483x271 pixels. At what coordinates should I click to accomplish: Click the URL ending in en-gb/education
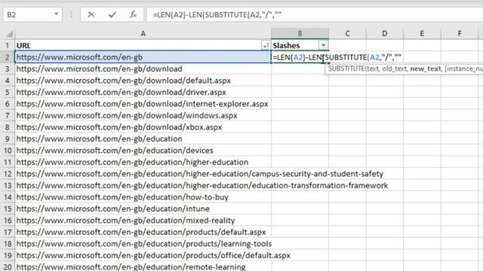click(x=143, y=139)
